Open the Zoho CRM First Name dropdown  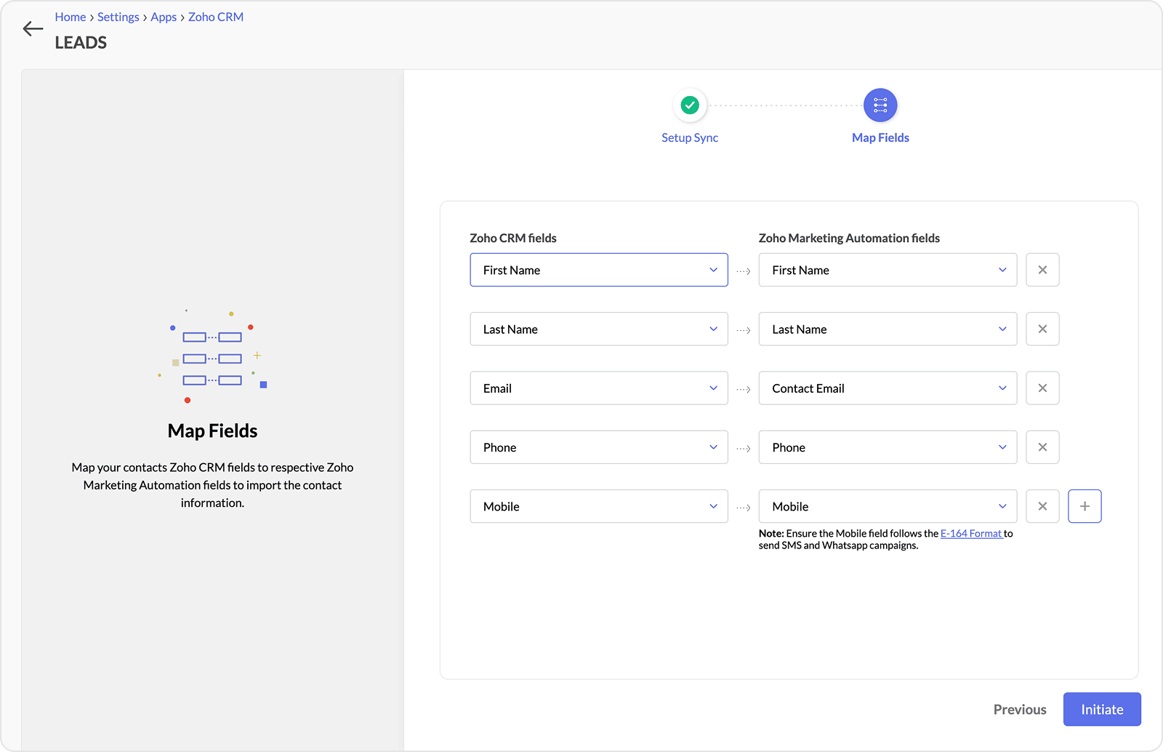point(599,270)
